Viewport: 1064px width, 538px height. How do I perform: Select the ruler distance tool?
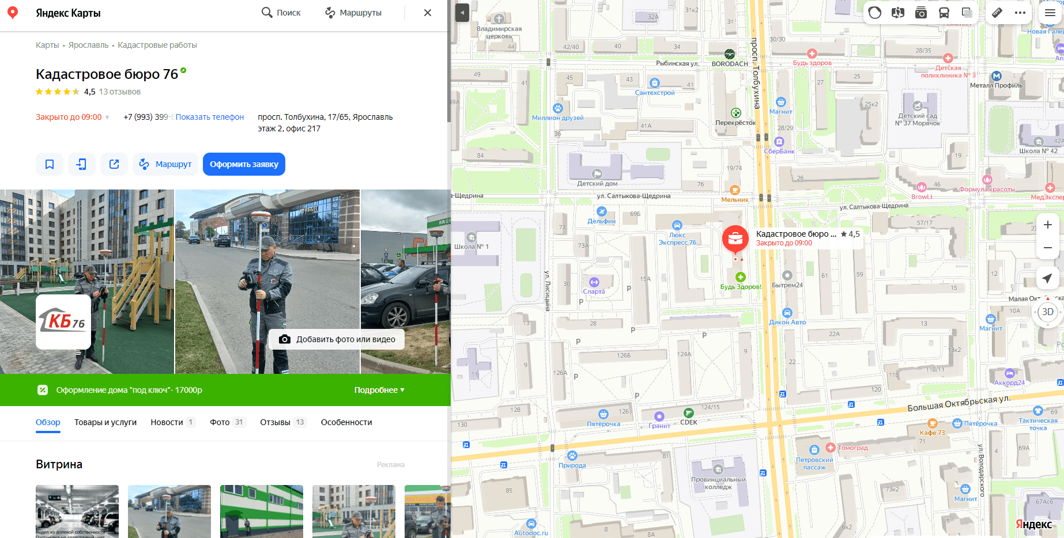[x=997, y=13]
